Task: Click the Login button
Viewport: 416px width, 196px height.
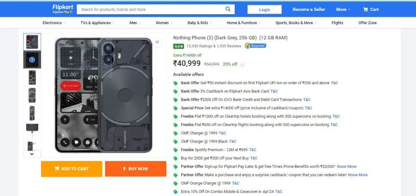Action: click(x=264, y=10)
